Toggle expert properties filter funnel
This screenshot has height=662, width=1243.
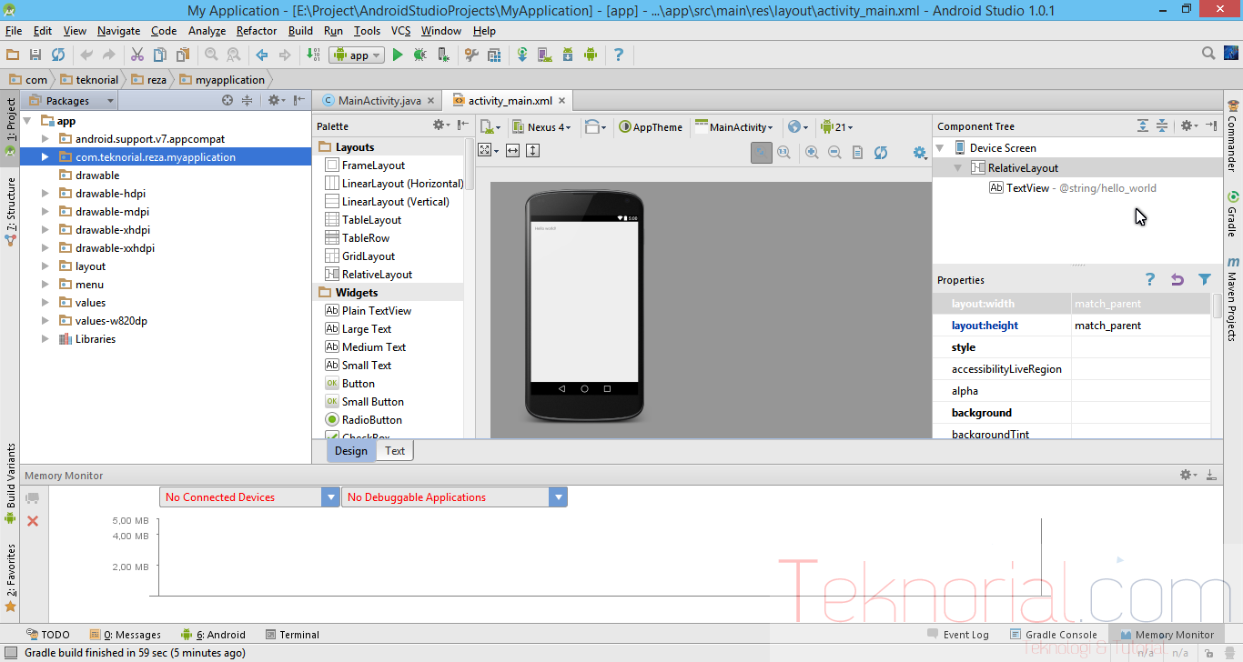[1205, 280]
